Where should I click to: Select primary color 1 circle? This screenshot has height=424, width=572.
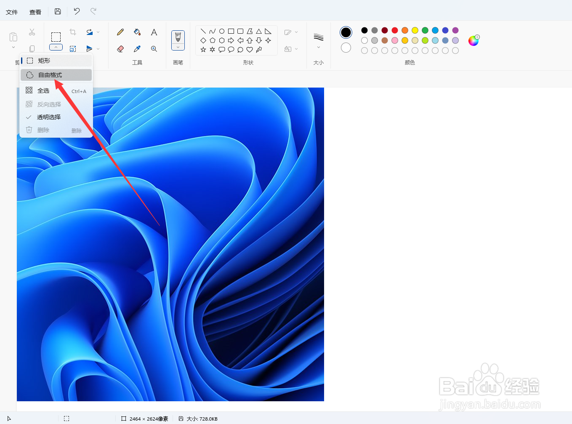pyautogui.click(x=346, y=32)
